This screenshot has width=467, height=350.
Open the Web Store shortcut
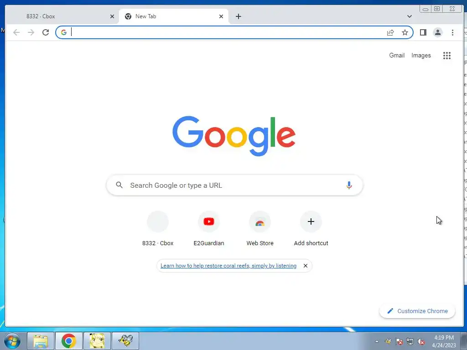[259, 228]
